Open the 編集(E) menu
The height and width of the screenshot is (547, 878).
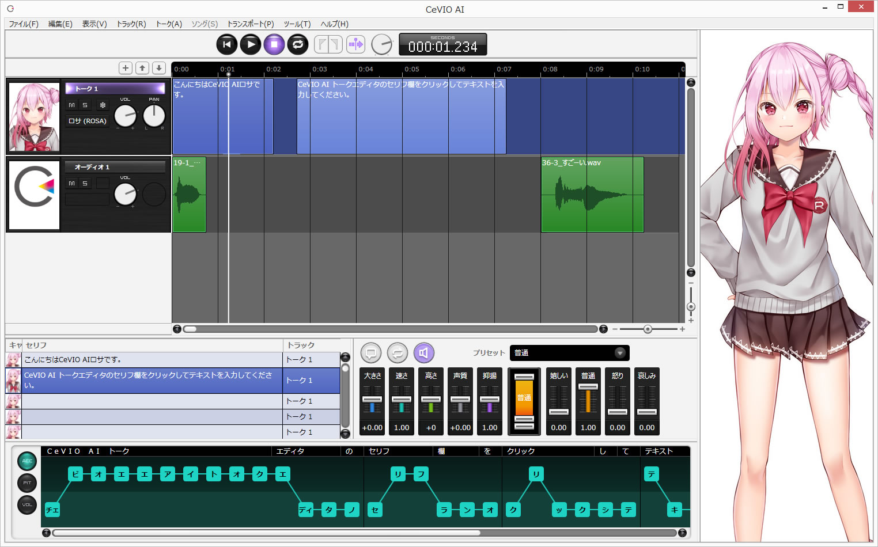coord(60,24)
